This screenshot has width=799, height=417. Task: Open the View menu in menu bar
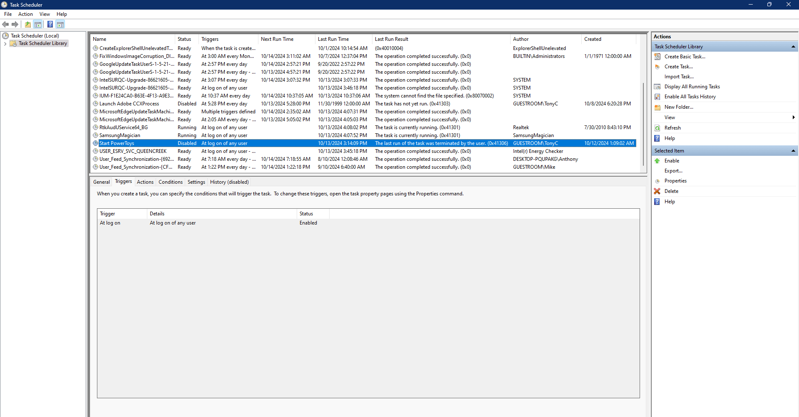pos(45,14)
